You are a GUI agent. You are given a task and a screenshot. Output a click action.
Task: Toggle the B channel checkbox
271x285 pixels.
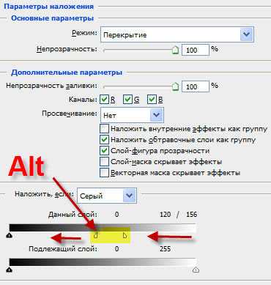[152, 100]
